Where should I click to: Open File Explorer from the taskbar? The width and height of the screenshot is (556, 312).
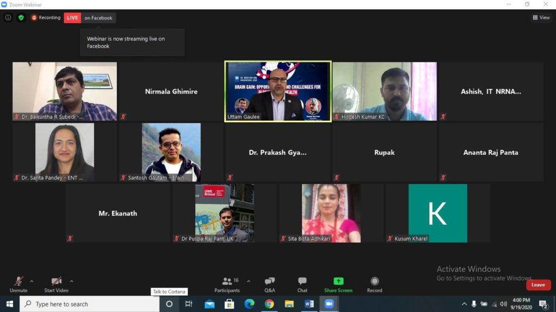pos(289,304)
